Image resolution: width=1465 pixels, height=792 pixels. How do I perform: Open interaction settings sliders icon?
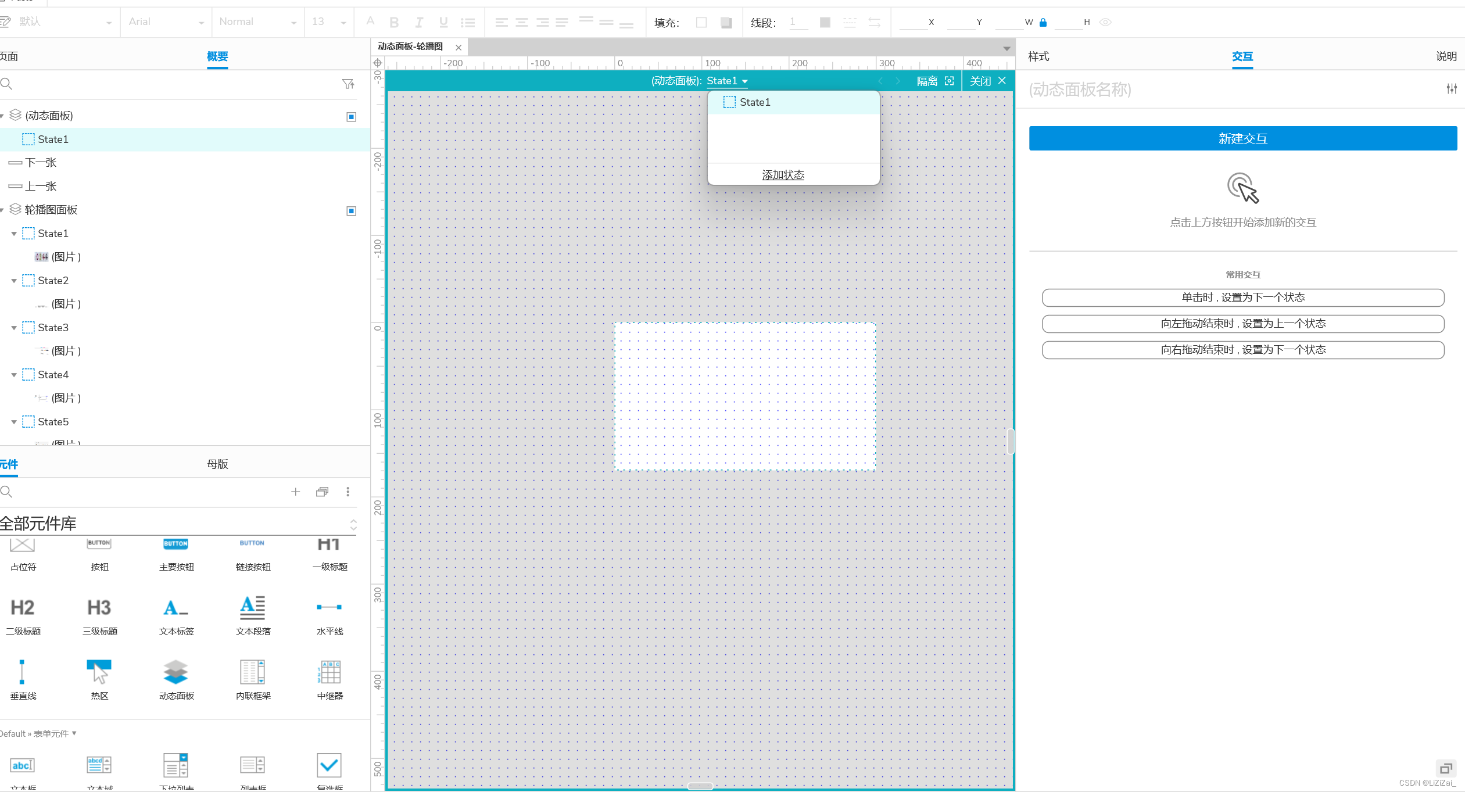[1452, 89]
